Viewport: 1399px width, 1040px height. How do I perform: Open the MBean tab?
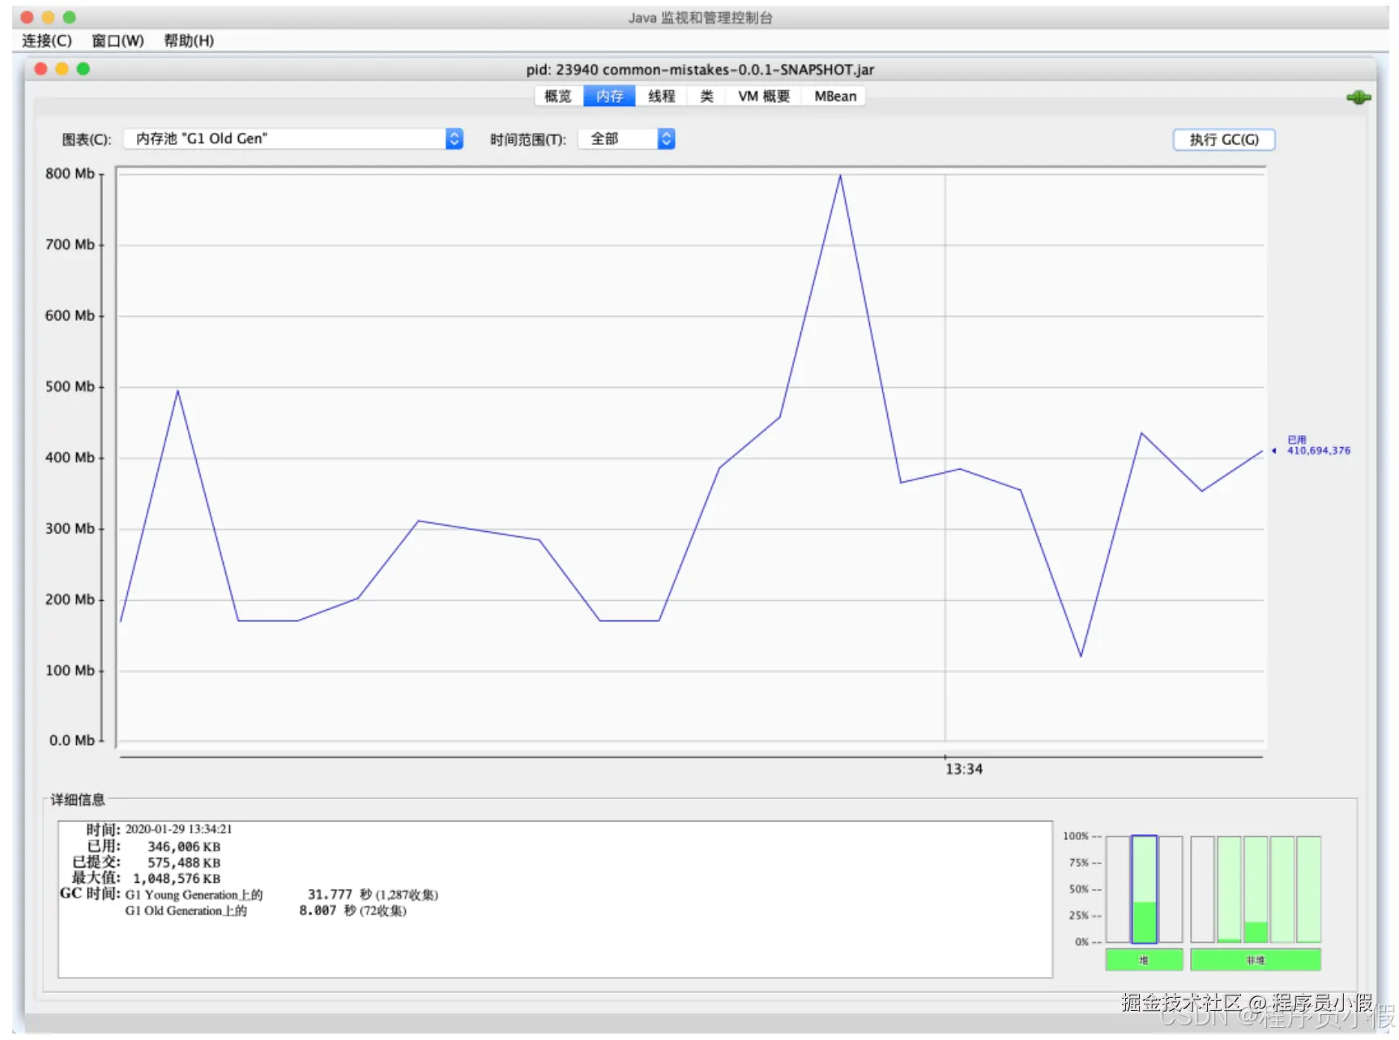pos(835,96)
